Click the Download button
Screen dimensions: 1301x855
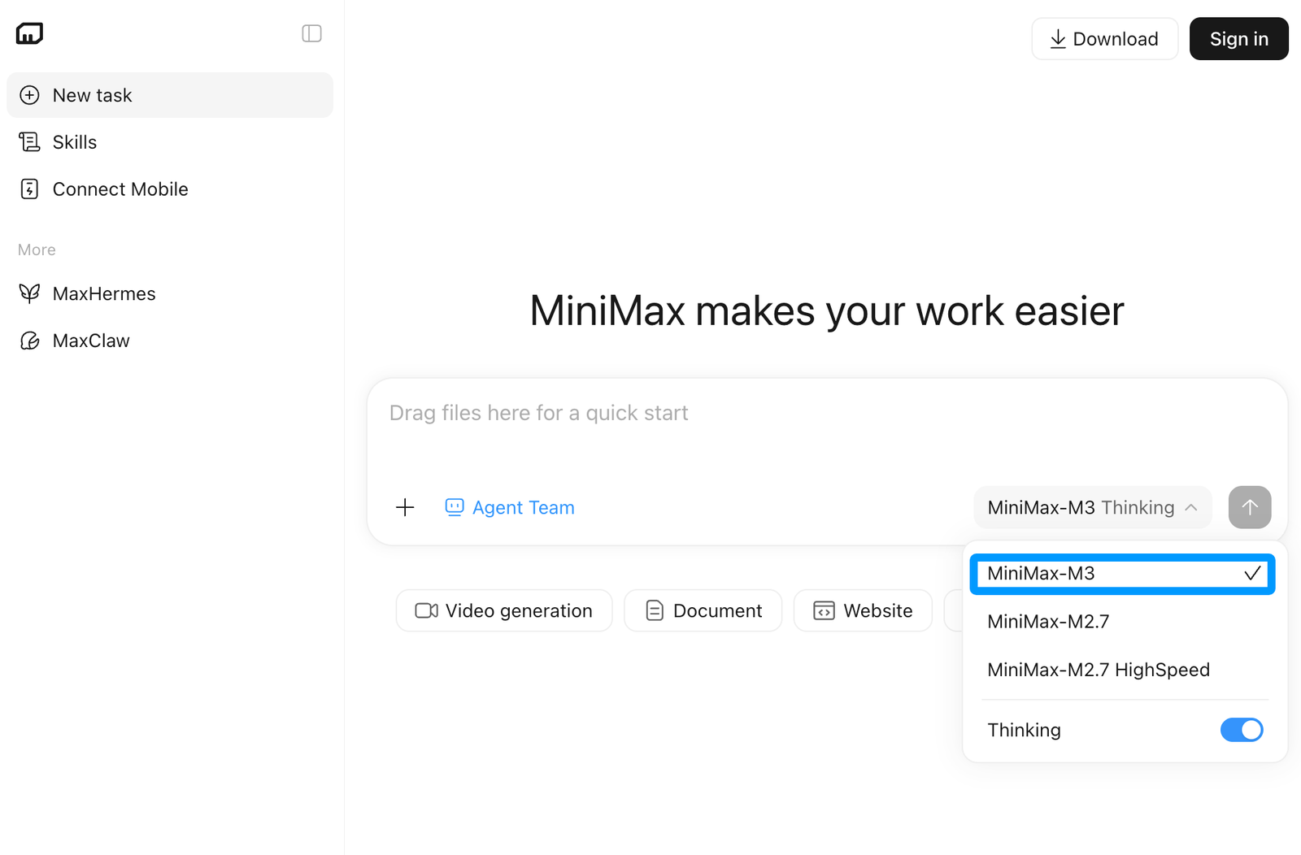coord(1104,39)
